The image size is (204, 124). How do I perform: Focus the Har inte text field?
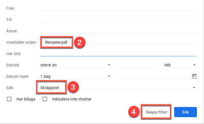pos(119,53)
